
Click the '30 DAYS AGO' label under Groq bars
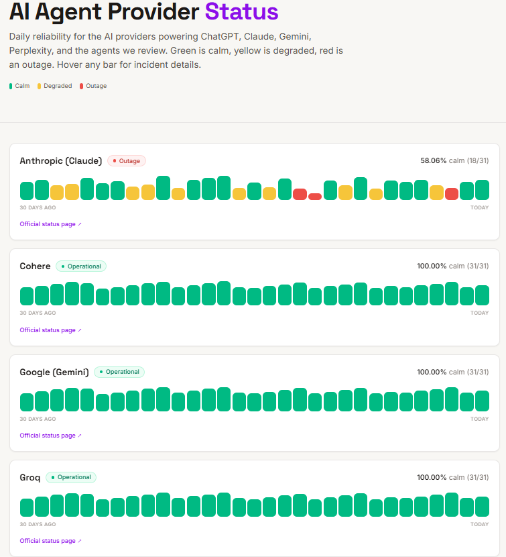[38, 524]
